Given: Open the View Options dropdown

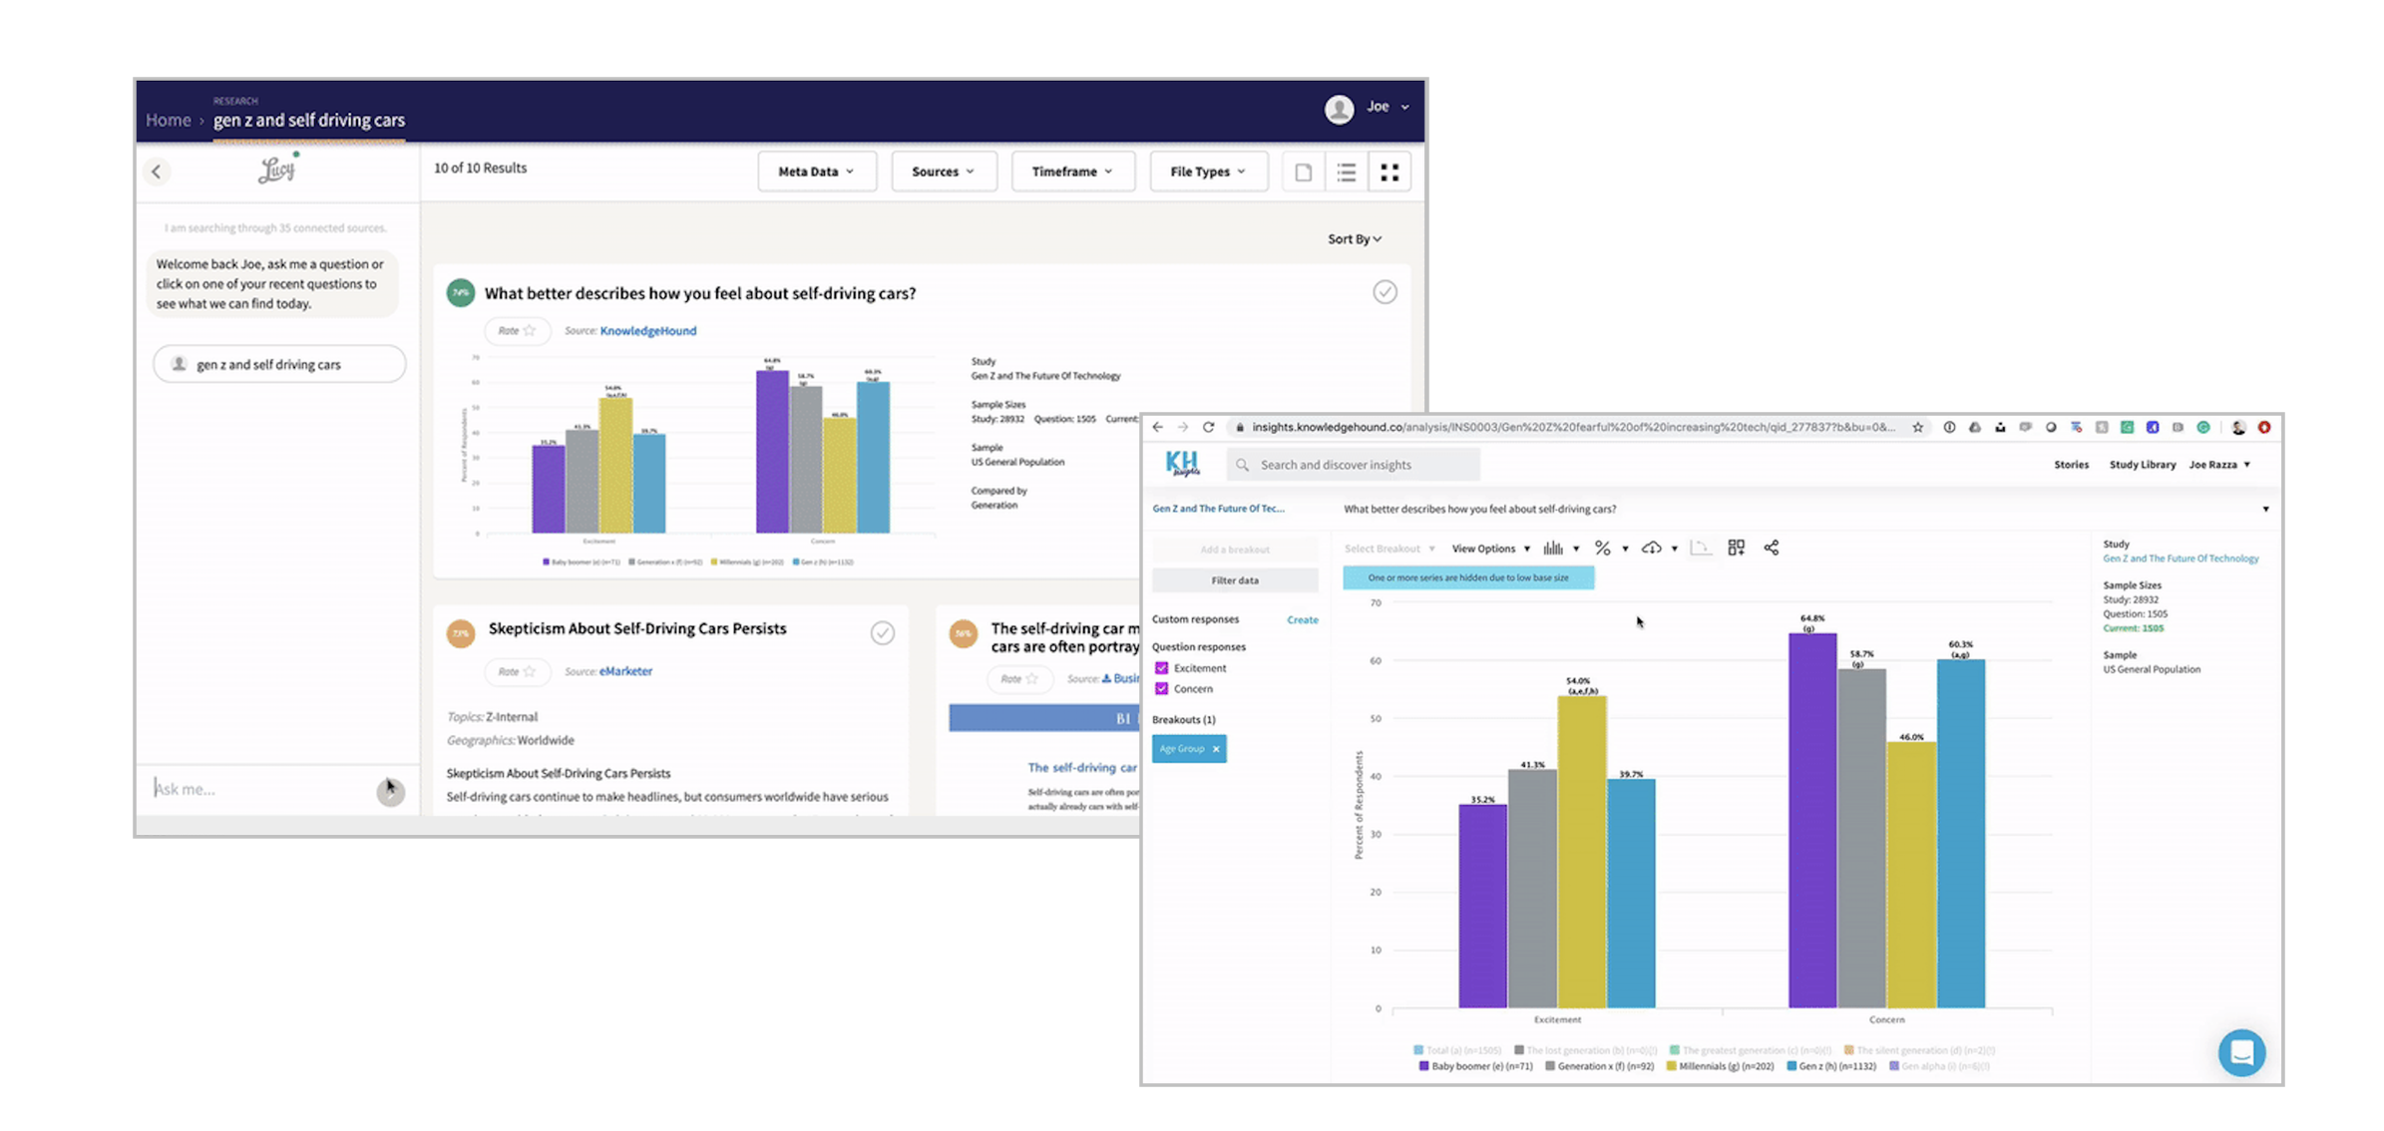Looking at the screenshot, I should 1489,549.
